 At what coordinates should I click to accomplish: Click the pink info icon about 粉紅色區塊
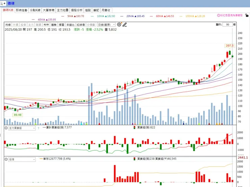(219, 15)
